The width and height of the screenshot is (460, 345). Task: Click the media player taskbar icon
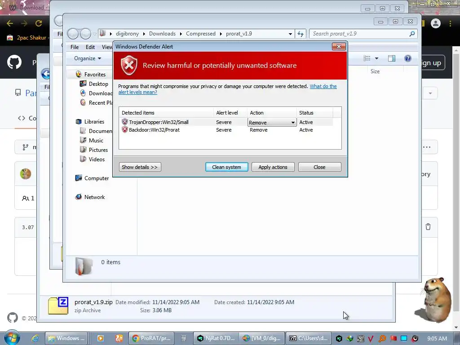[x=100, y=338]
